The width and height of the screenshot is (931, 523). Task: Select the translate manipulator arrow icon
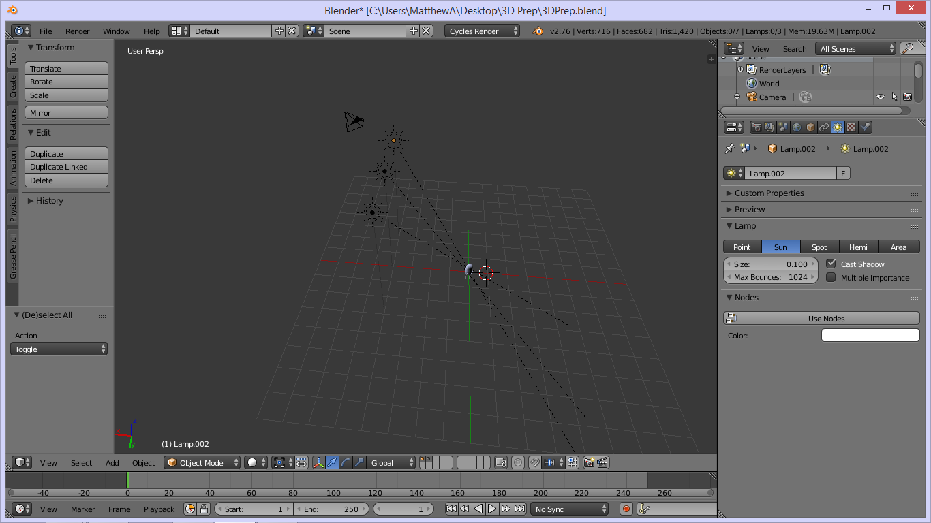332,462
